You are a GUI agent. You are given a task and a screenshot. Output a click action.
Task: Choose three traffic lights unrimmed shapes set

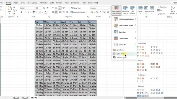(x=140, y=64)
